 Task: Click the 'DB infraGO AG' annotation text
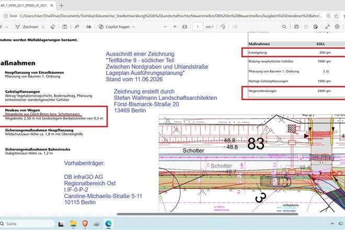point(84,177)
